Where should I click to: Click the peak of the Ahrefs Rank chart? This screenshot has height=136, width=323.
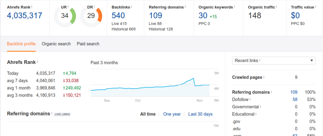193,78
